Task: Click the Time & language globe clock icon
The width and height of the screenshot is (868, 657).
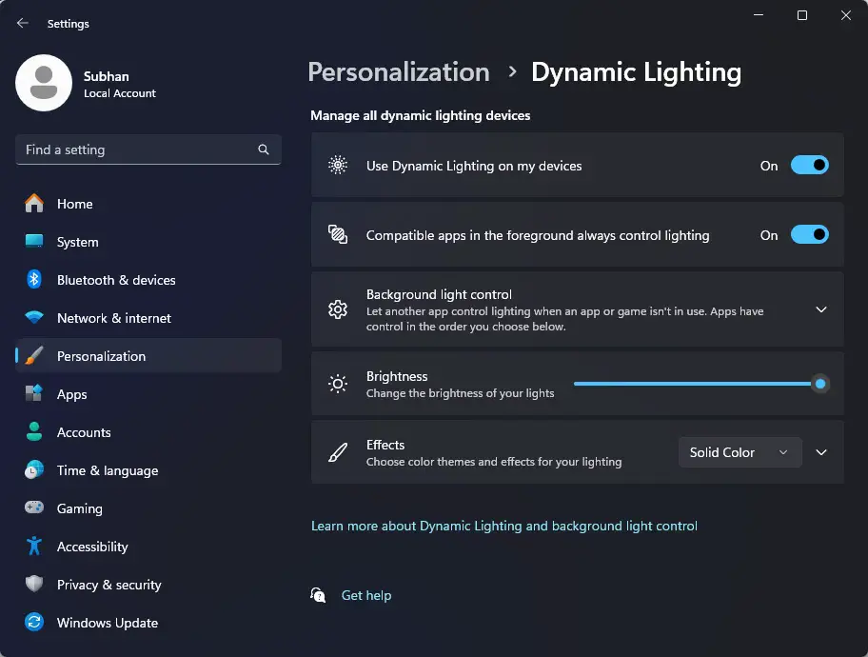Action: pyautogui.click(x=34, y=469)
